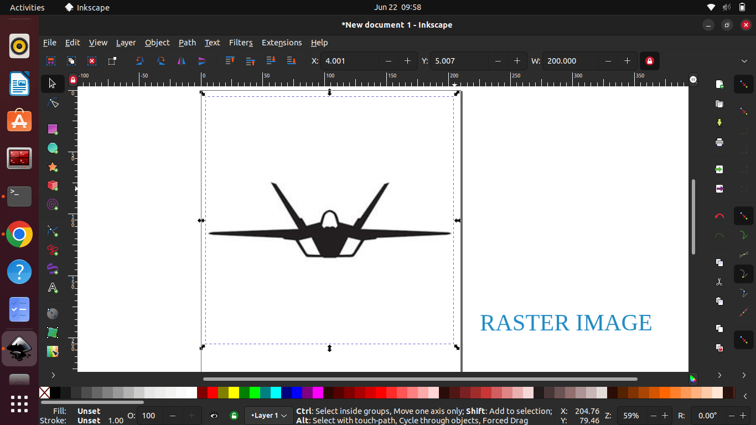Increase the X position value
The image size is (756, 425).
click(x=408, y=61)
